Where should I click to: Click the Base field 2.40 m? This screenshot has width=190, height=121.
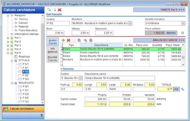pyautogui.click(x=55, y=33)
